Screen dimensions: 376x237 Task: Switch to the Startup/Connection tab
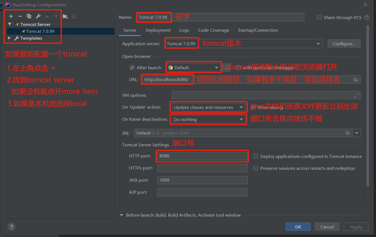[258, 30]
